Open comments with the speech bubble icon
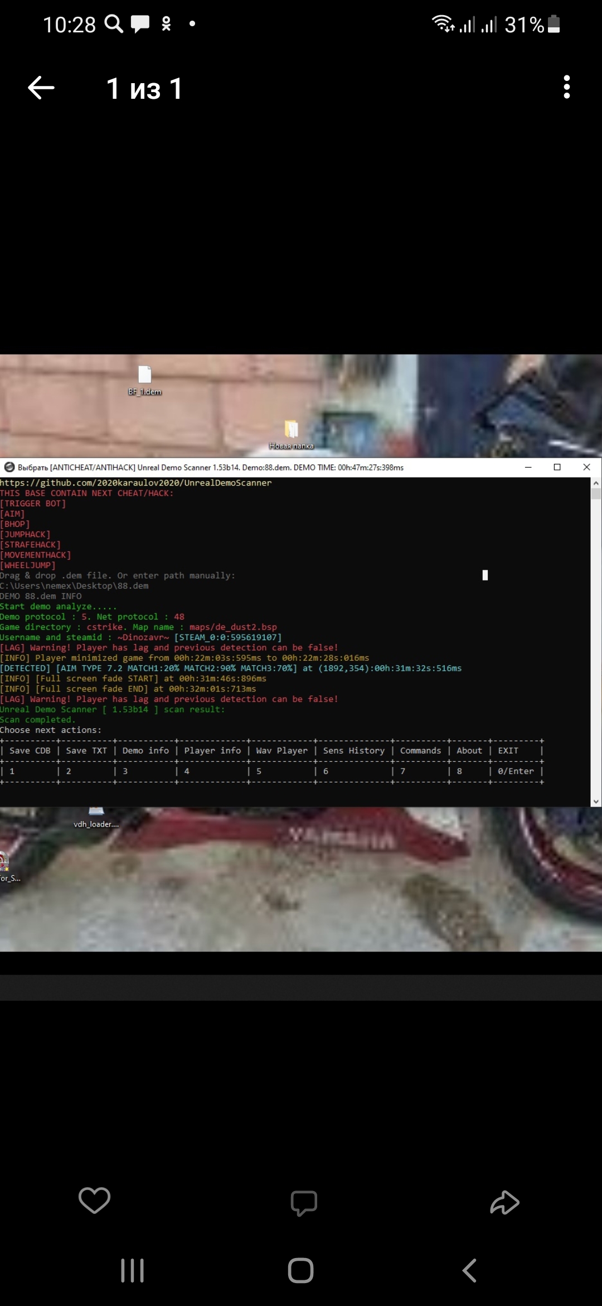Screen dimensions: 602x1306 [x=304, y=1203]
